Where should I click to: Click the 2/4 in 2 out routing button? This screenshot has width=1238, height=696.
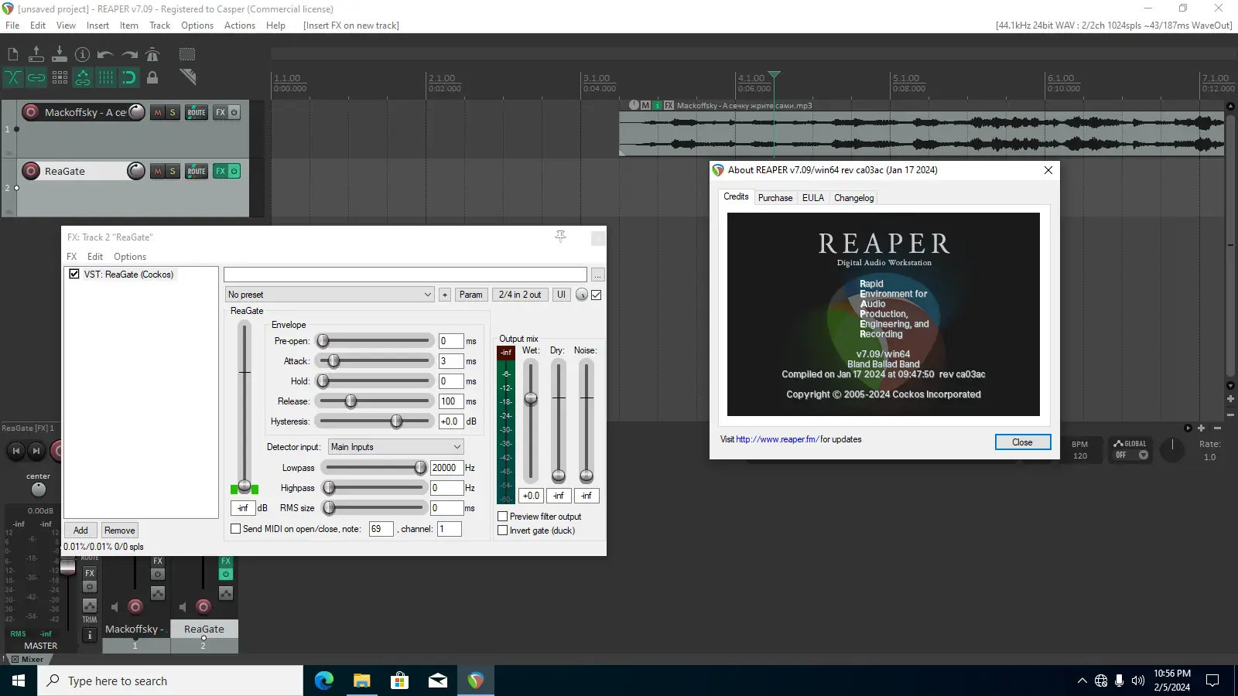pos(520,295)
